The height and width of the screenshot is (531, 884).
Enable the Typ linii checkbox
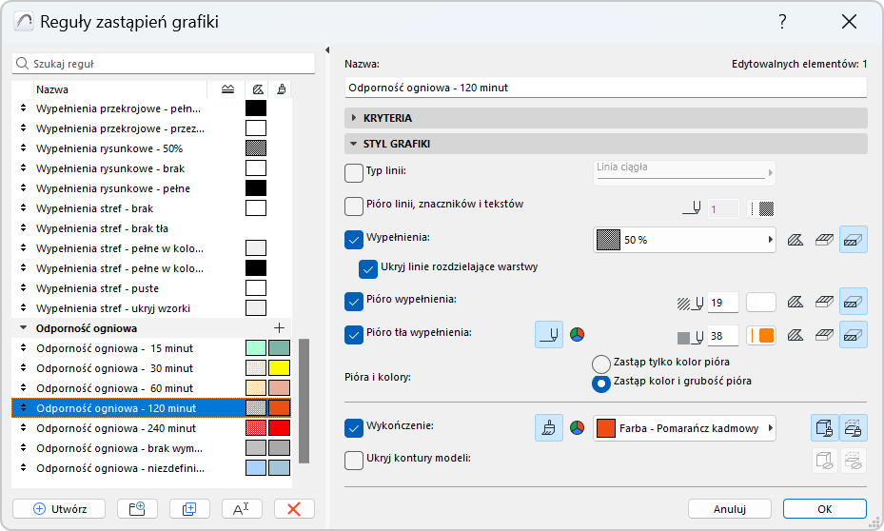click(353, 173)
